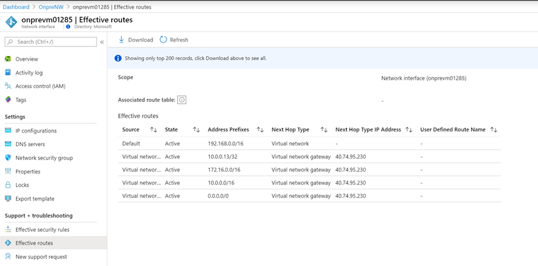Open the OnpreNW breadcrumb link
The image size is (538, 266).
(52, 7)
